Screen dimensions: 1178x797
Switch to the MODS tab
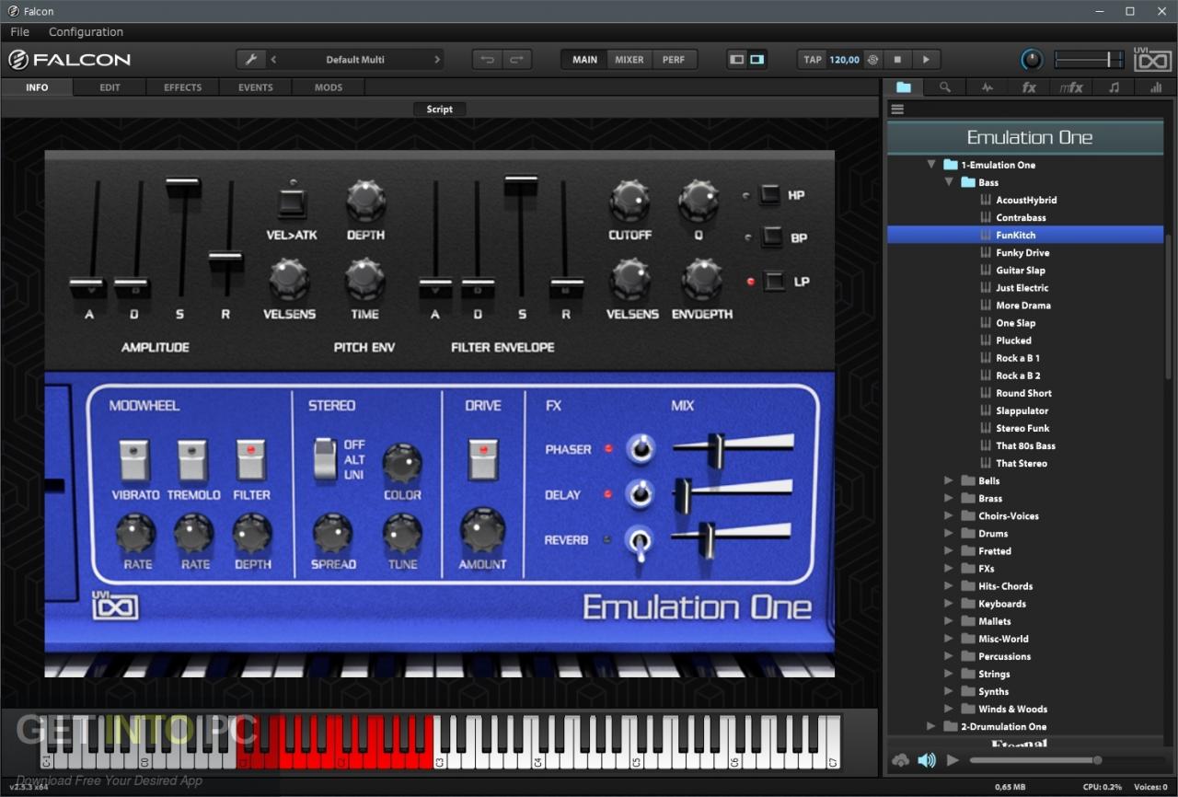click(329, 87)
